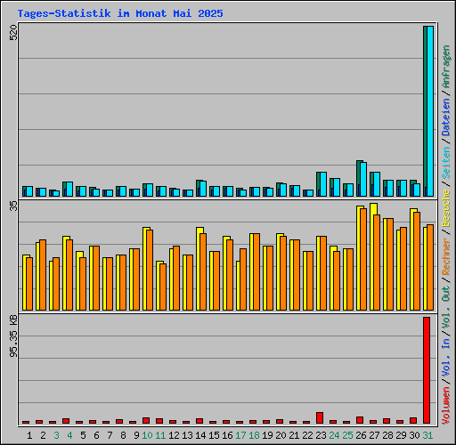Click day 25 on the x-axis

pos(347,435)
